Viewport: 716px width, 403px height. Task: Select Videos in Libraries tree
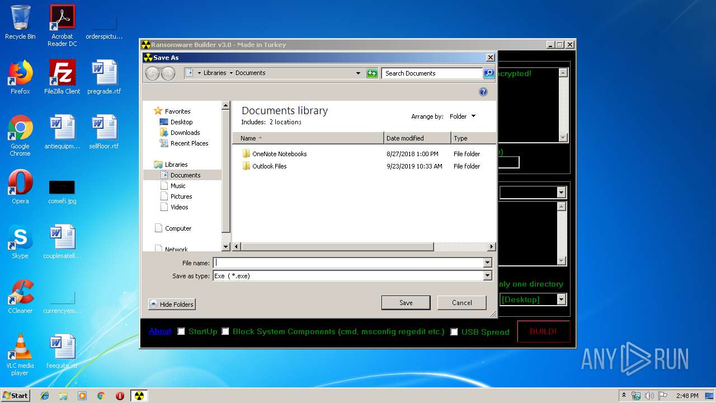click(179, 207)
